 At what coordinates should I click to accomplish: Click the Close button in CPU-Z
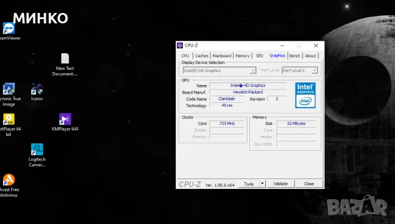(x=309, y=184)
